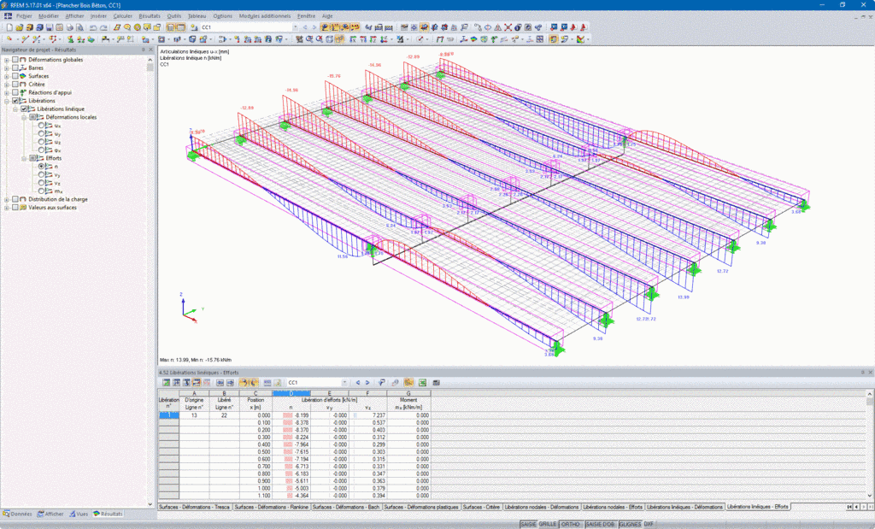The image size is (875, 529).
Task: Click the Open file folder icon
Action: pos(19,26)
